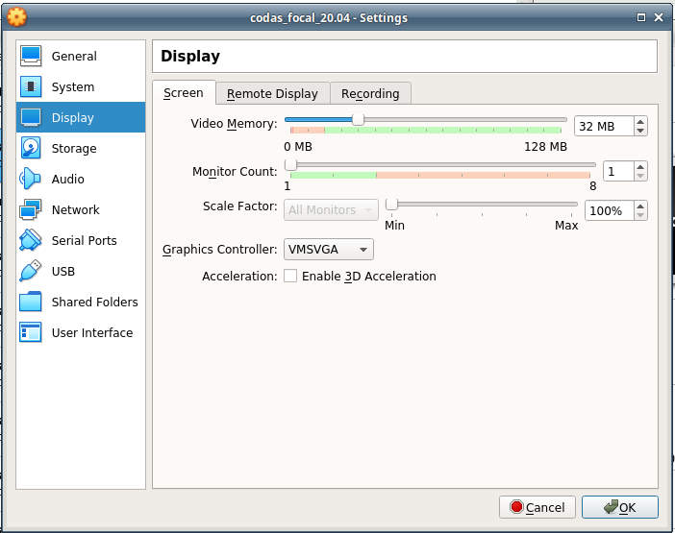675x533 pixels.
Task: Switch to the Remote Display tab
Action: click(272, 94)
